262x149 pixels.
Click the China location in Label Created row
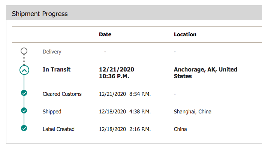180,129
